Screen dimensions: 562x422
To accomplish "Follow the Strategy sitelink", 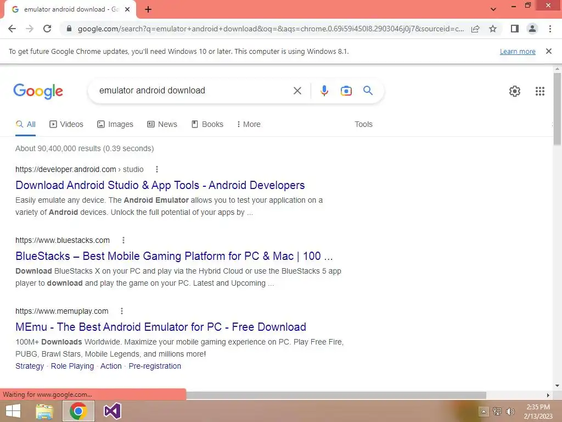I will pyautogui.click(x=30, y=366).
